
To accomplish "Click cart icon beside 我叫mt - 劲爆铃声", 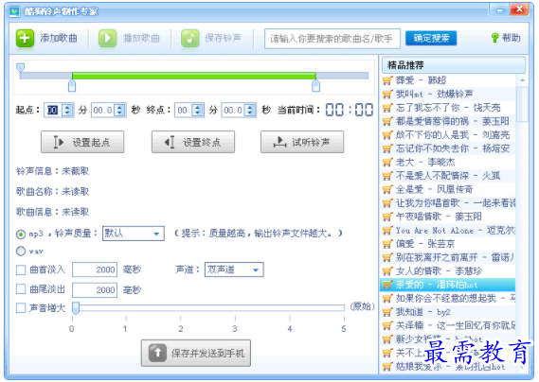I will coord(387,94).
